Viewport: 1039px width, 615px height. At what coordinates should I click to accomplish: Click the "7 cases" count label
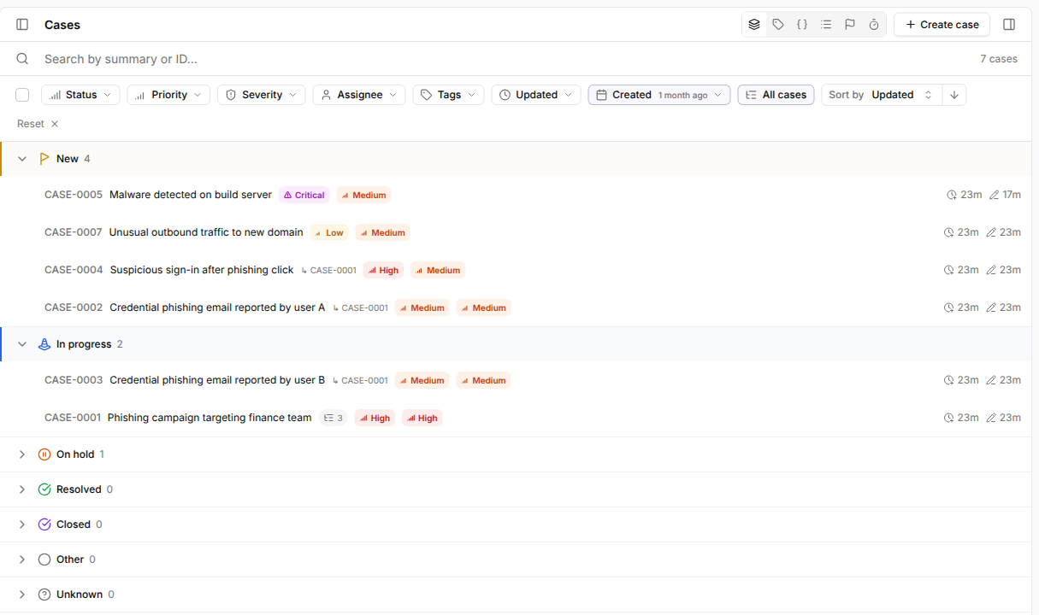coord(999,59)
